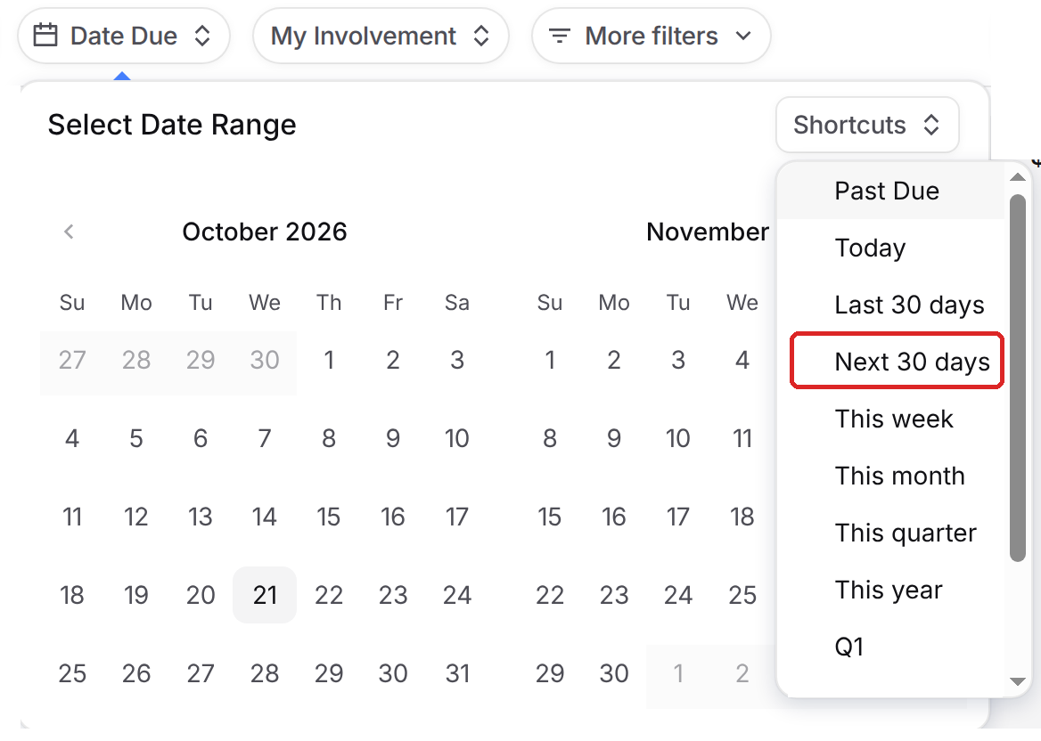The width and height of the screenshot is (1041, 741).
Task: Select October 28 in the last row
Action: click(264, 673)
